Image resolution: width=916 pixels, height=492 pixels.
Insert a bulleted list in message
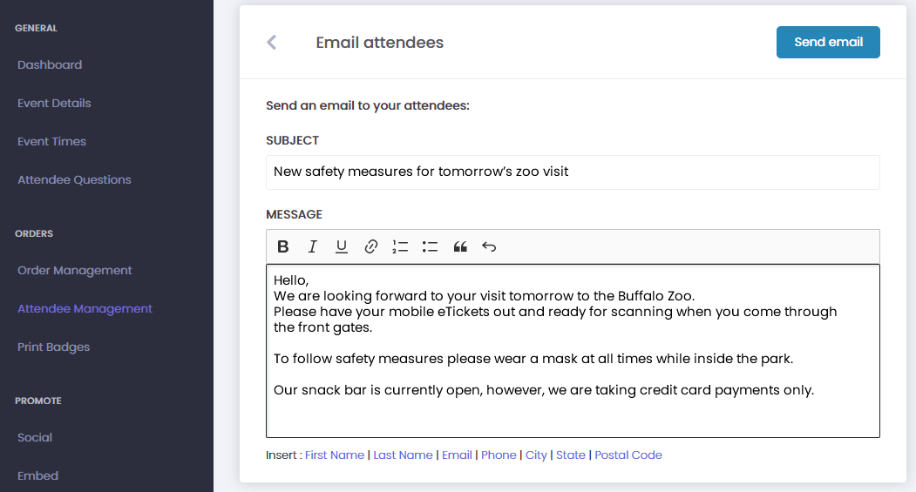430,246
